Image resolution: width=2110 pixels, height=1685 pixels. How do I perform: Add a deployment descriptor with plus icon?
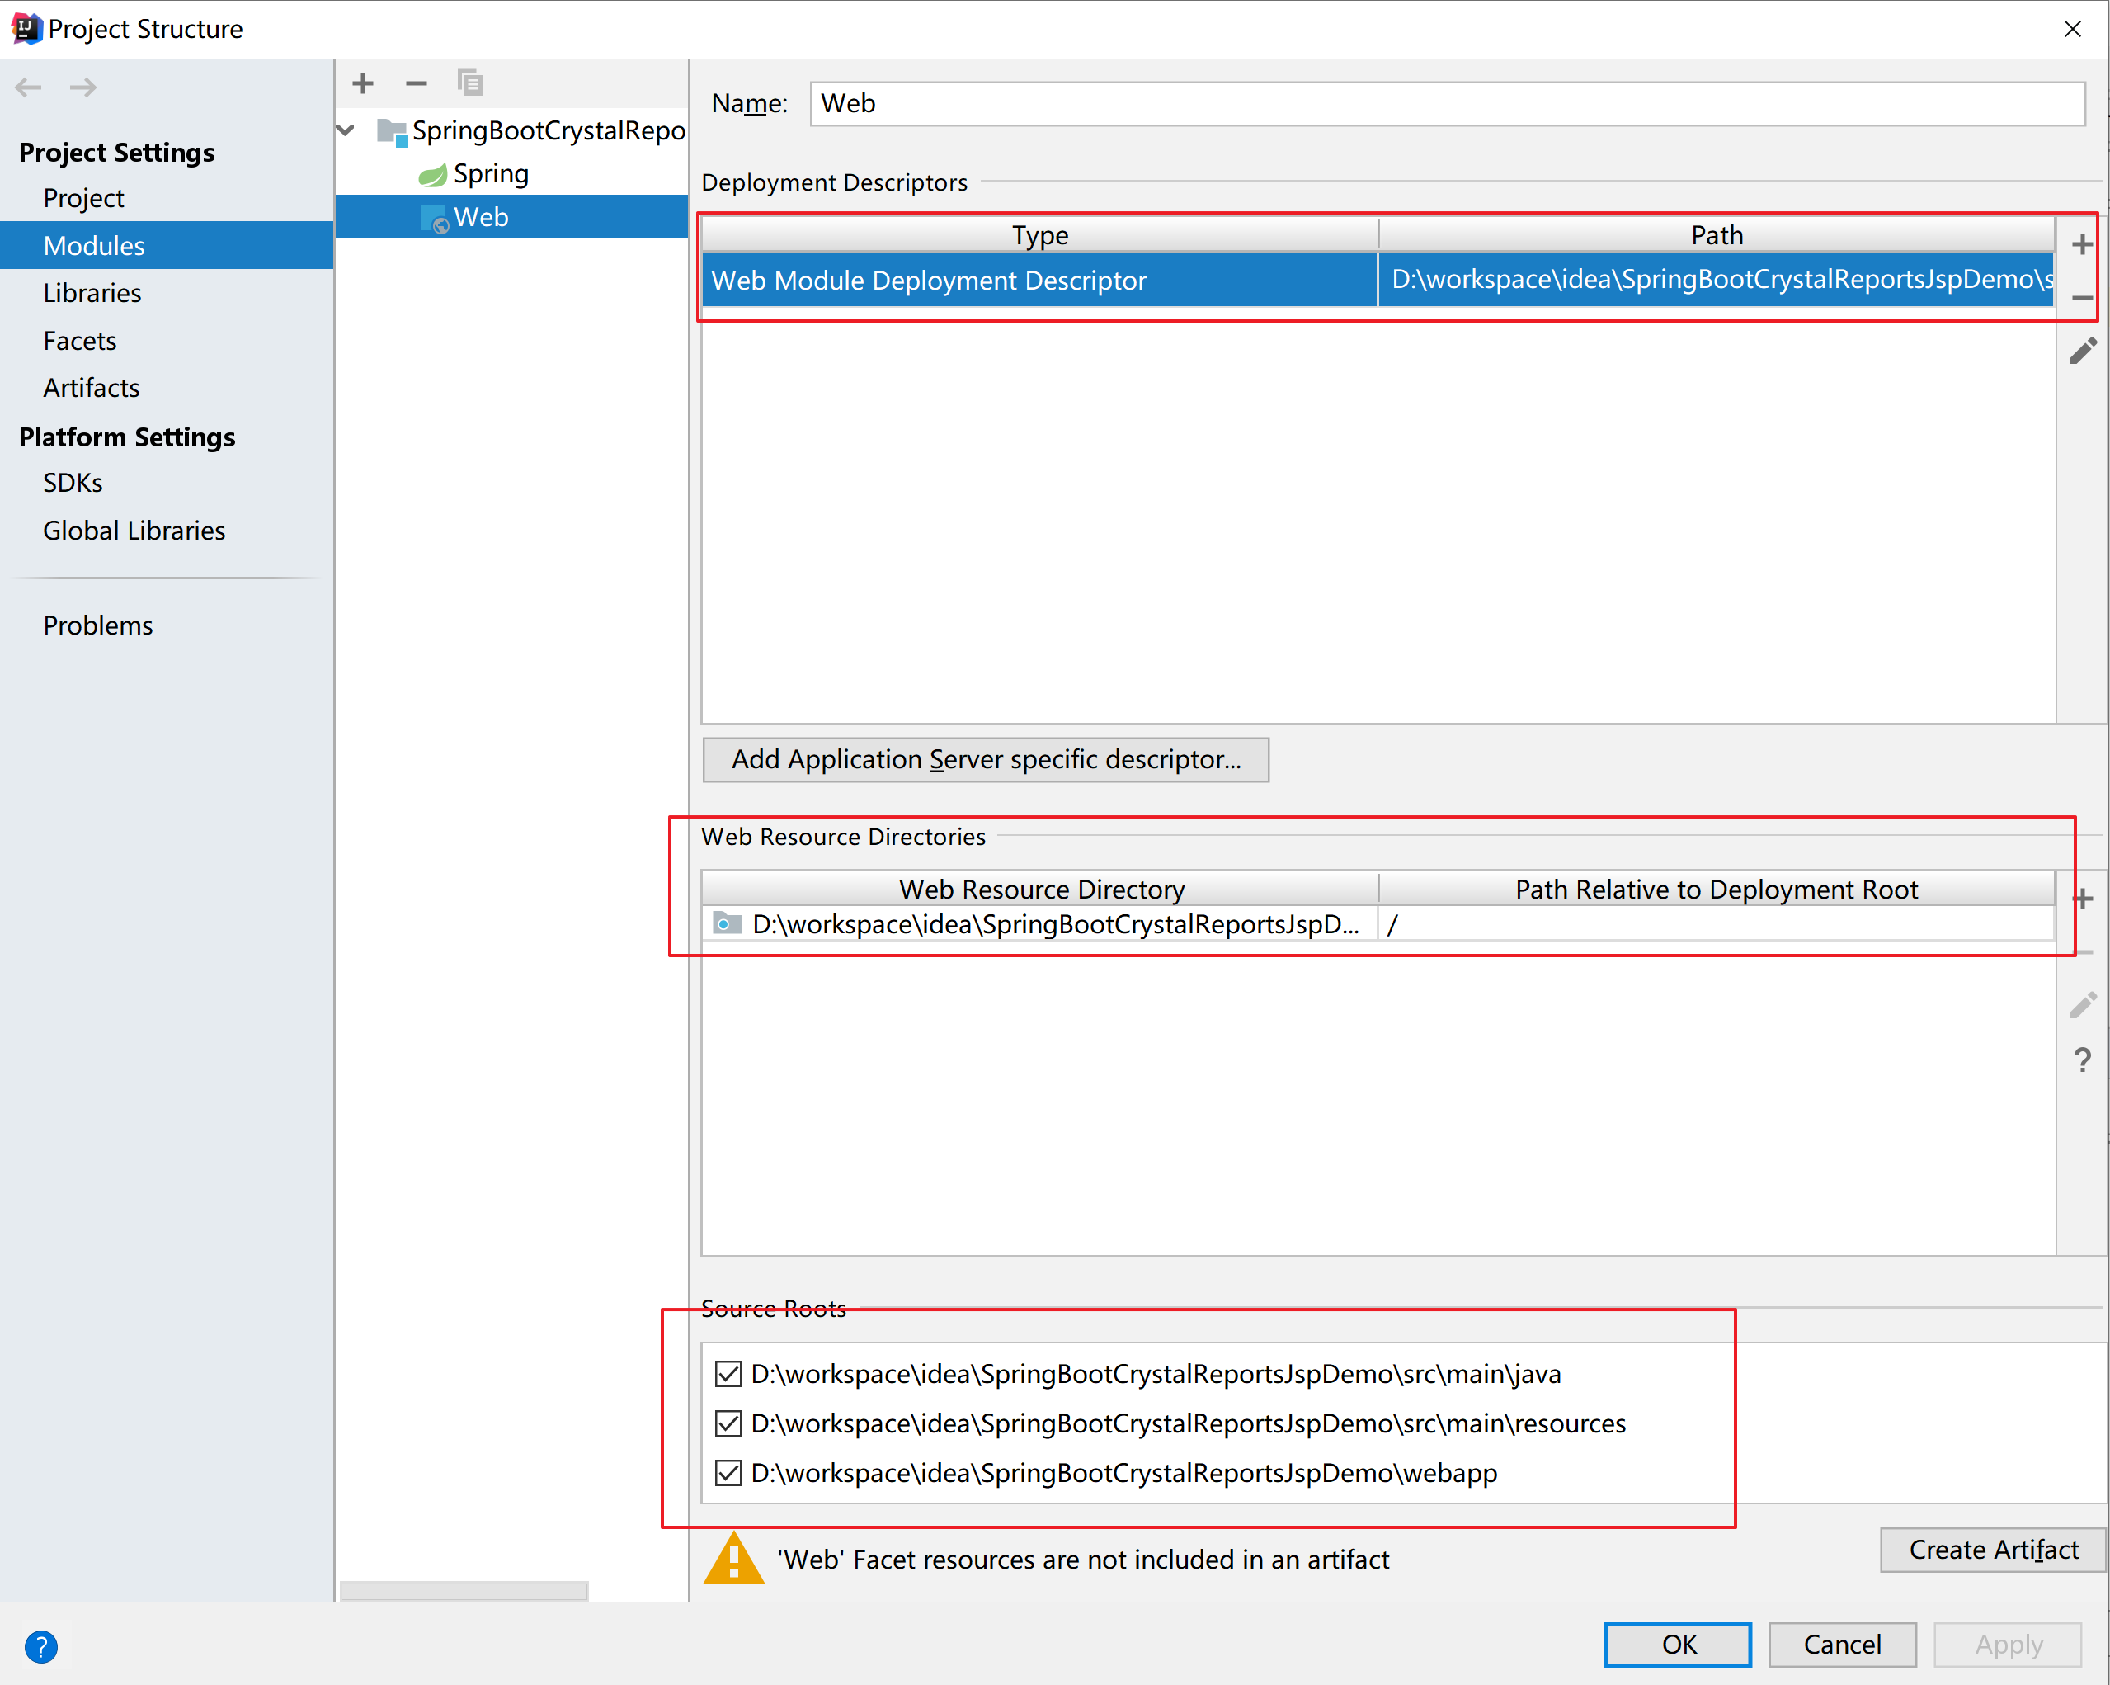(2082, 243)
